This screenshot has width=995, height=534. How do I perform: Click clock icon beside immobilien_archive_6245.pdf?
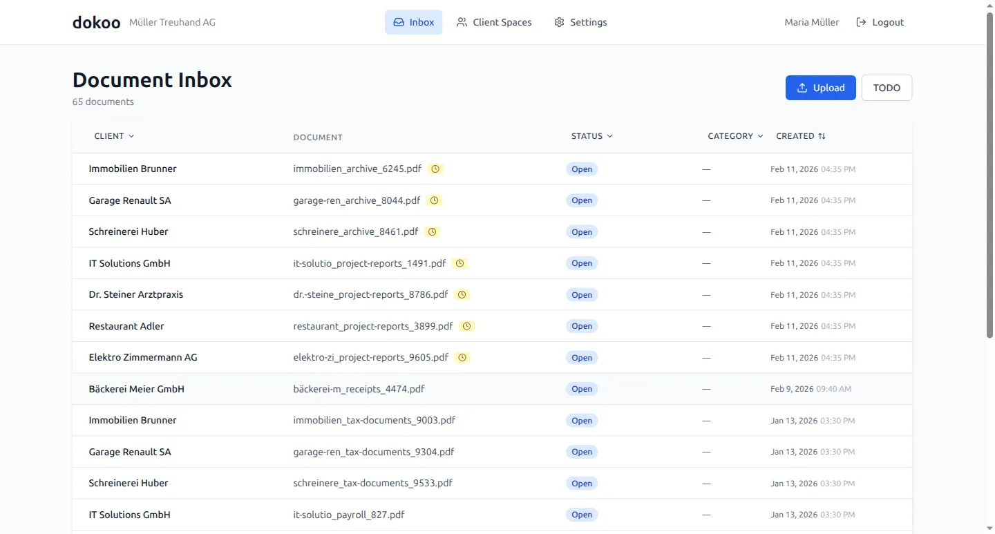pos(435,169)
